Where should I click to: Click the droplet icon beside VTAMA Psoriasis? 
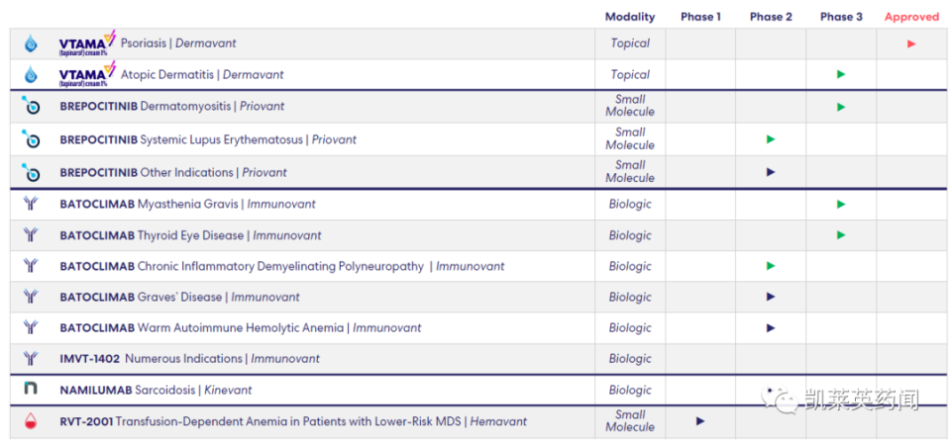[31, 44]
